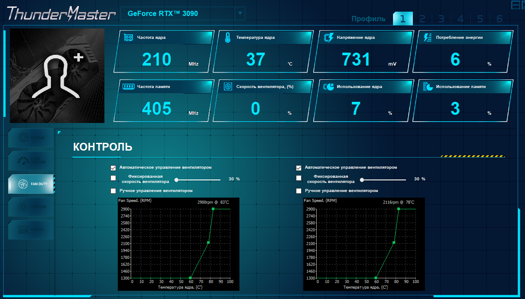Switch to profile 5
The height and width of the screenshot is (299, 525).
coord(480,19)
